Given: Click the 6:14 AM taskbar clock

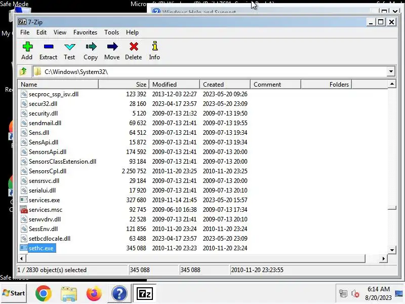Looking at the screenshot, I should click(378, 289).
